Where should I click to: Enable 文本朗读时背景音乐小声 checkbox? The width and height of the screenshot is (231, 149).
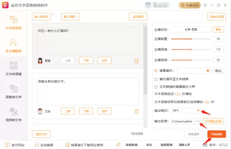click(x=156, y=87)
